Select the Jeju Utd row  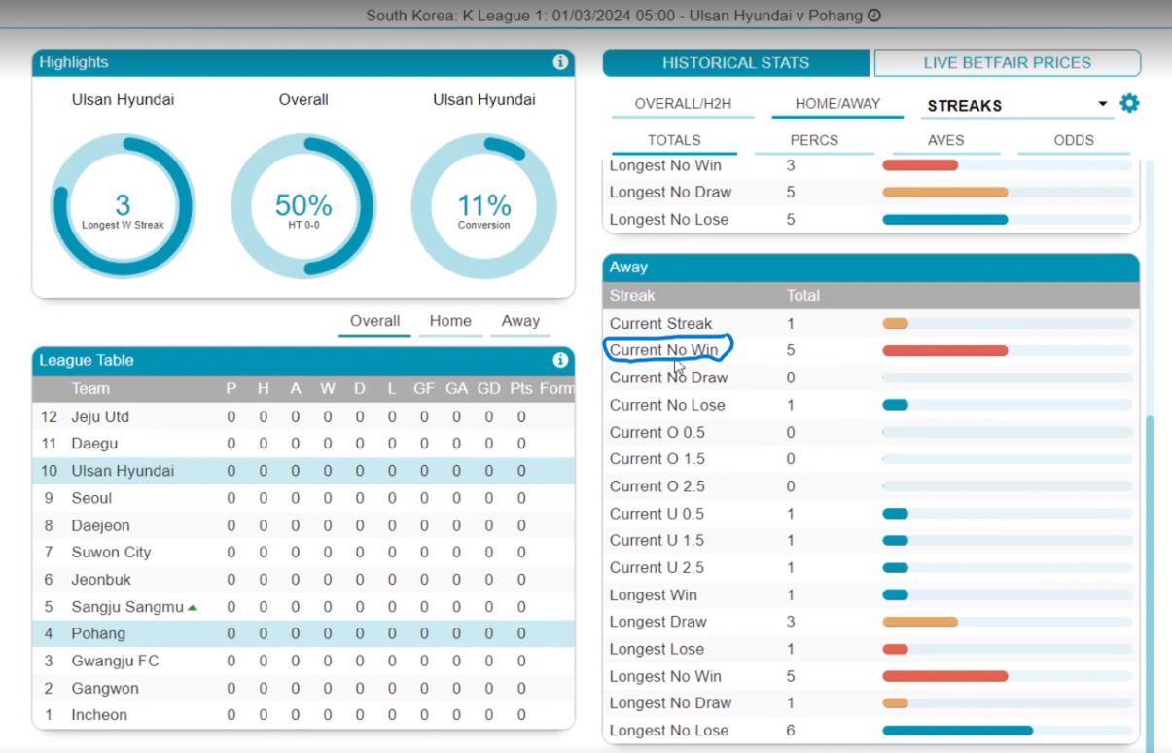pyautogui.click(x=303, y=416)
